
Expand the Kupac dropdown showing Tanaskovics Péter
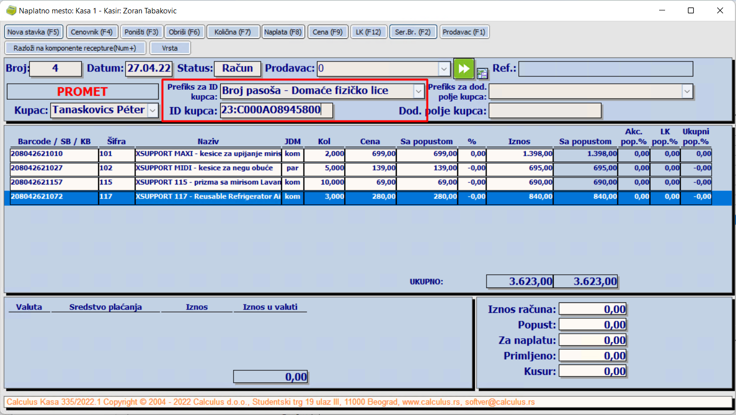(x=153, y=110)
